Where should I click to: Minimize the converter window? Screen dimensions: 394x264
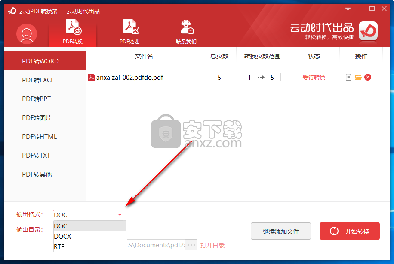tap(360, 9)
